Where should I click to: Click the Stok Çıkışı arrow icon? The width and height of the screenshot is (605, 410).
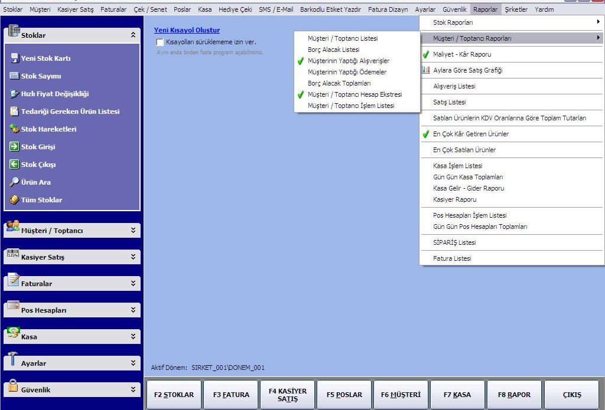tap(15, 165)
